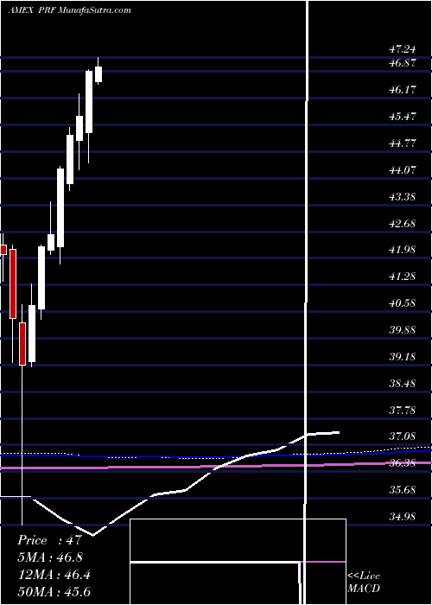The height and width of the screenshot is (605, 432).
Task: Click the '50MA : 45.6' readout
Action: click(x=54, y=591)
